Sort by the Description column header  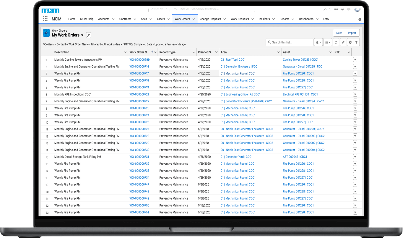pyautogui.click(x=62, y=52)
